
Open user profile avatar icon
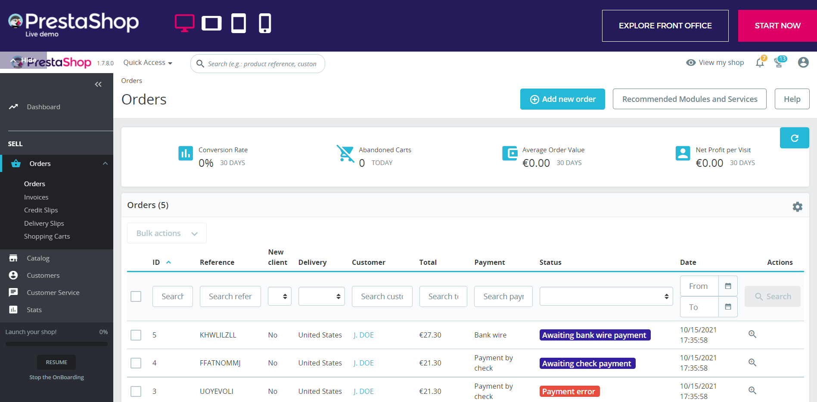tap(803, 62)
